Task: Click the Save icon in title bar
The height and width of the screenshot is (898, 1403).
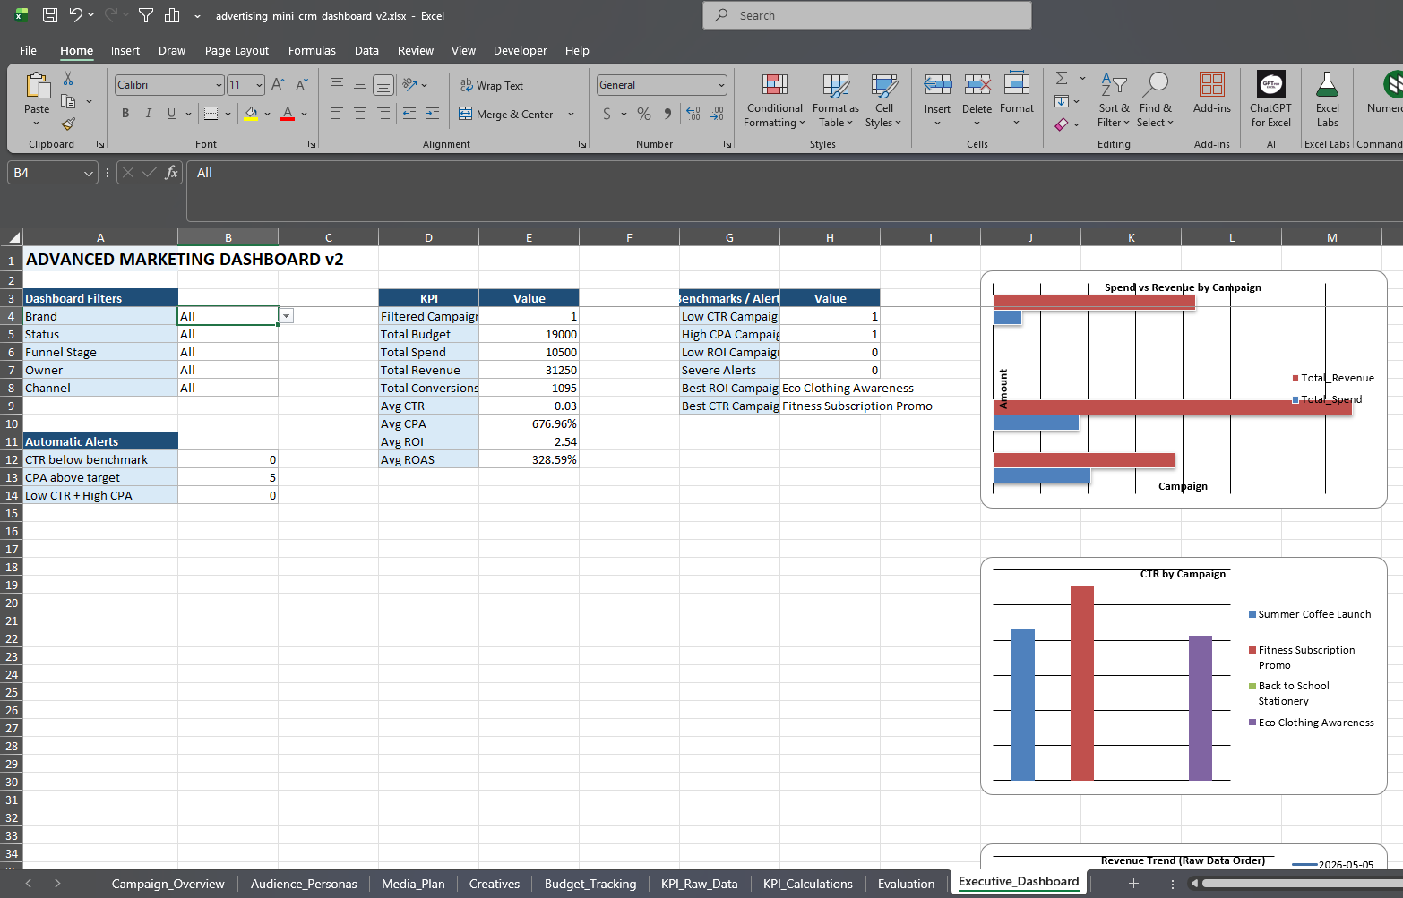Action: [50, 15]
